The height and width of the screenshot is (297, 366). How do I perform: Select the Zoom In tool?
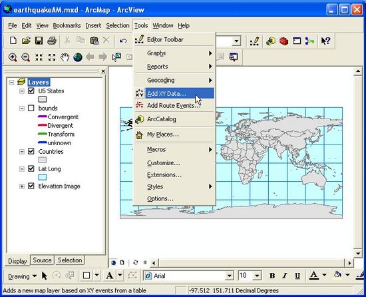pos(13,57)
